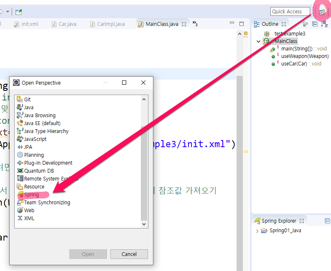Select the Web perspective
Viewport: 331px width, 271px height.
25,211
